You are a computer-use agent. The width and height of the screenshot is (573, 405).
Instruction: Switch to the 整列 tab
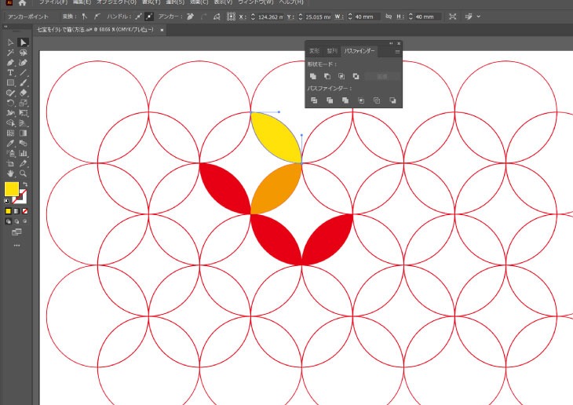point(332,51)
